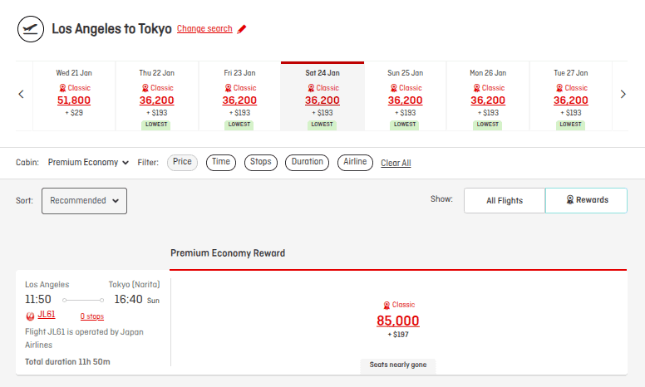This screenshot has height=387, width=645.
Task: Select Fri 23 Jan date tab
Action: click(x=239, y=96)
